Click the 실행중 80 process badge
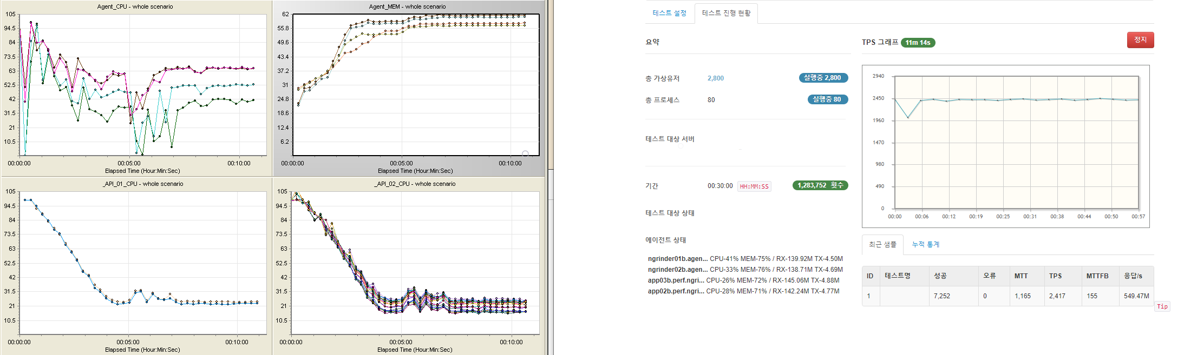Image resolution: width=1184 pixels, height=355 pixels. [827, 99]
